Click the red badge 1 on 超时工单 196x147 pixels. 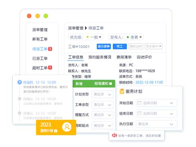tap(50, 67)
